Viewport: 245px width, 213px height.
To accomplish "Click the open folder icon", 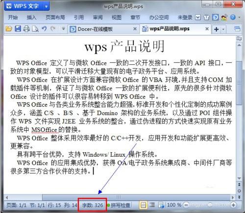I will click(9, 29).
